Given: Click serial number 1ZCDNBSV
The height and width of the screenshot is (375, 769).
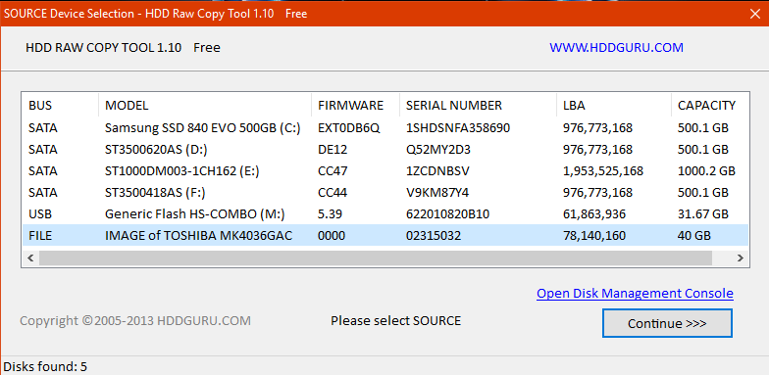Looking at the screenshot, I should 437,170.
